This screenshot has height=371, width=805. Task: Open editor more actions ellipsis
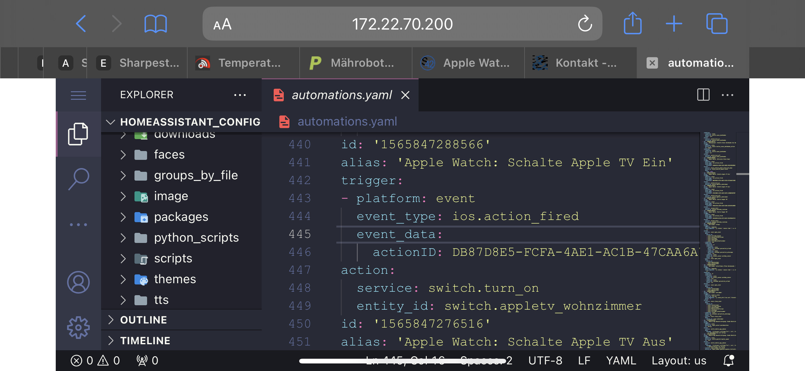point(728,95)
